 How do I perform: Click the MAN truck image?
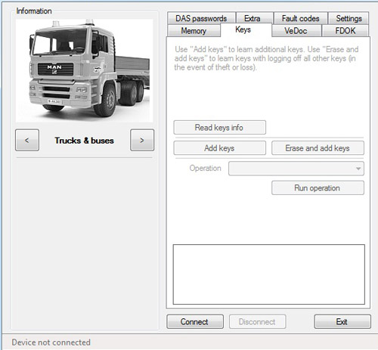point(84,70)
